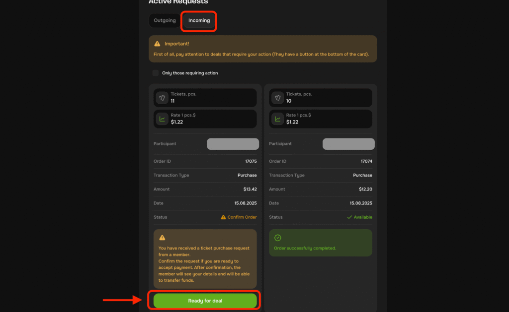The height and width of the screenshot is (312, 509).
Task: Click rate chart icon in the 10-ticket card
Action: [x=277, y=119]
